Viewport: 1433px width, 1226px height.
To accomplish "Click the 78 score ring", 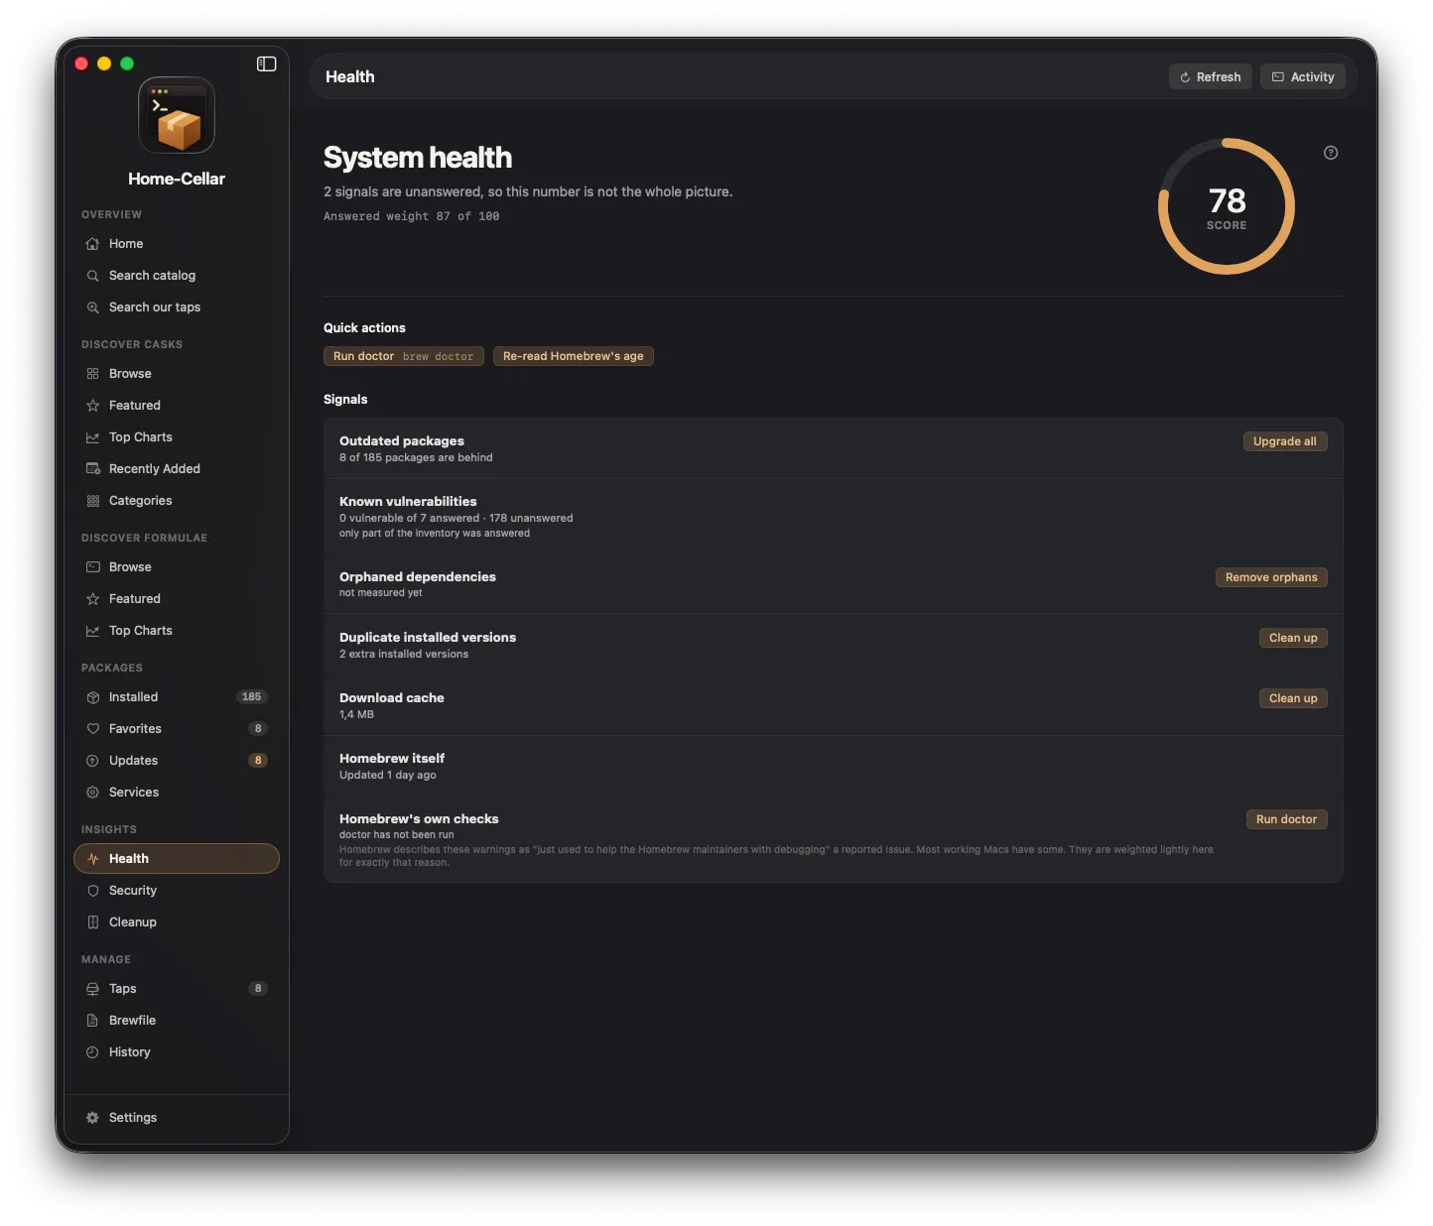I will click(1227, 206).
